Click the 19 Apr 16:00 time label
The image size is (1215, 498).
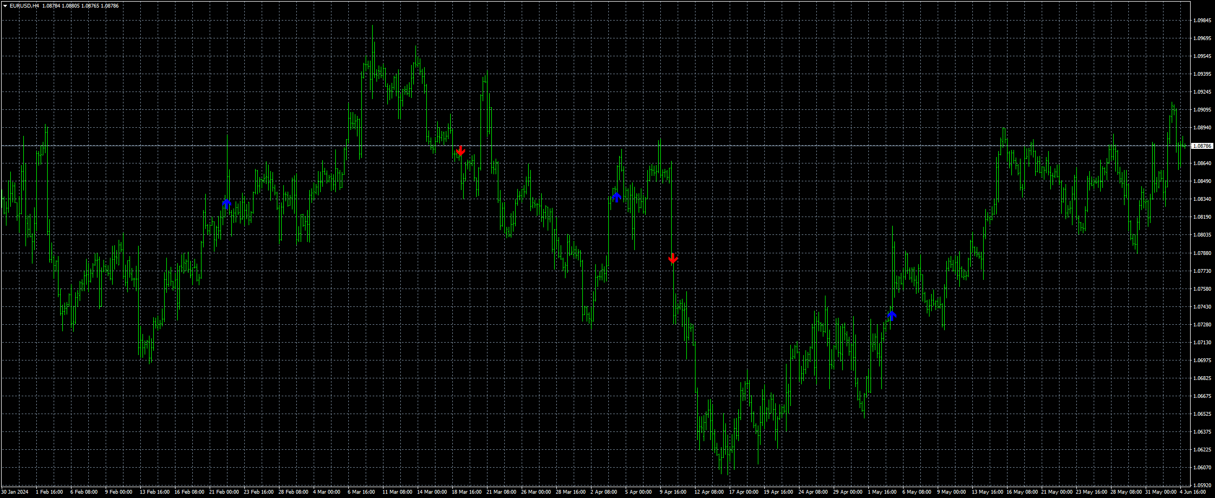pyautogui.click(x=778, y=492)
